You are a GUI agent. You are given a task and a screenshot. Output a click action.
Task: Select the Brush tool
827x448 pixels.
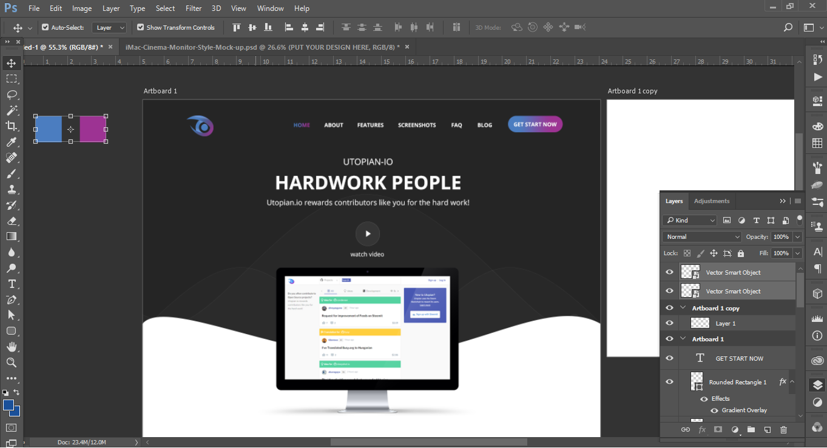[x=12, y=173]
